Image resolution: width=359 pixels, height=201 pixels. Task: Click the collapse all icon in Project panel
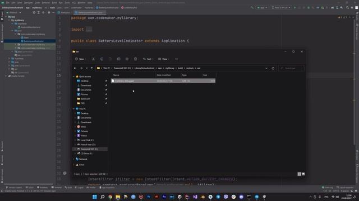pos(43,12)
